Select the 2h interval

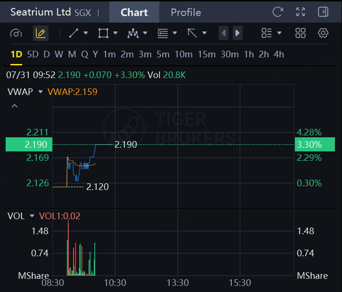point(264,55)
